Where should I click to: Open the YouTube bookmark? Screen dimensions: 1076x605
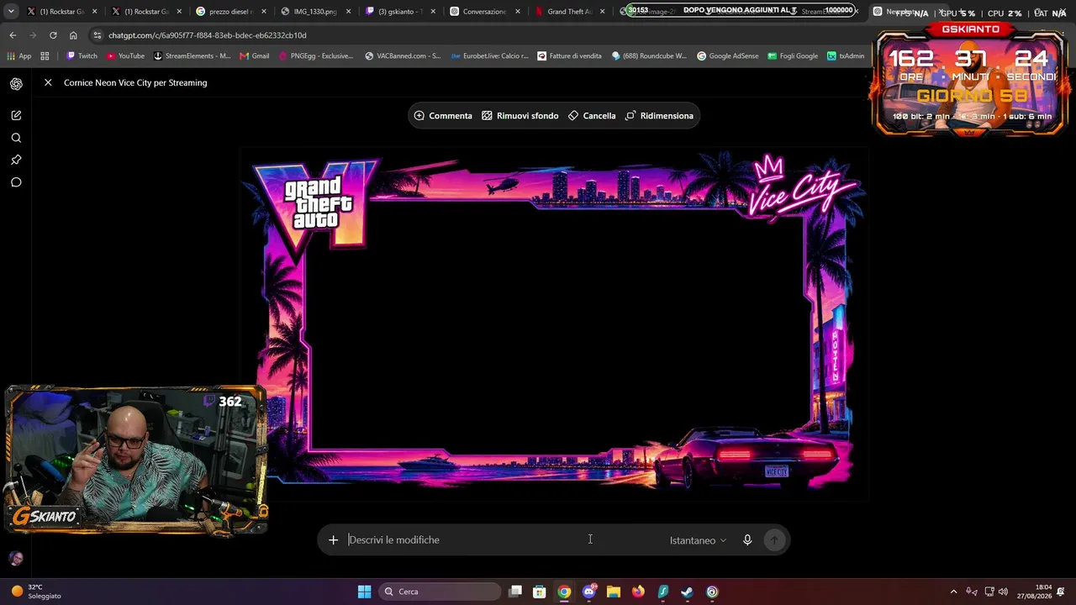pos(125,56)
